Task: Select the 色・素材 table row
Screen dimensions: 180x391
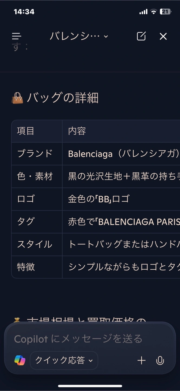Action: 96,176
